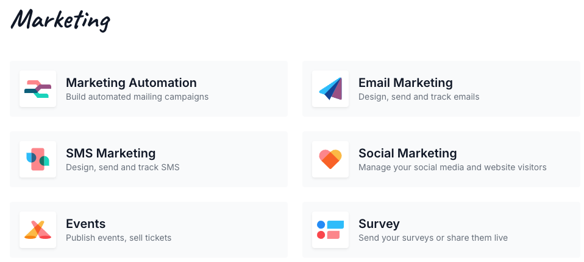
Task: Click the Social Marketing heart icon
Action: pos(330,159)
